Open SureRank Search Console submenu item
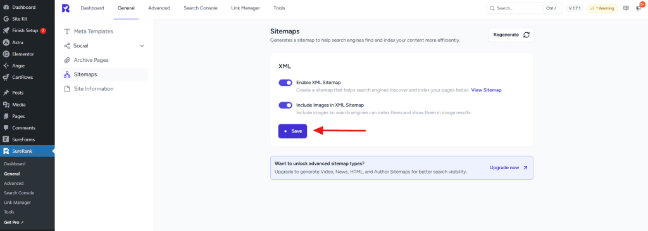 tap(19, 193)
